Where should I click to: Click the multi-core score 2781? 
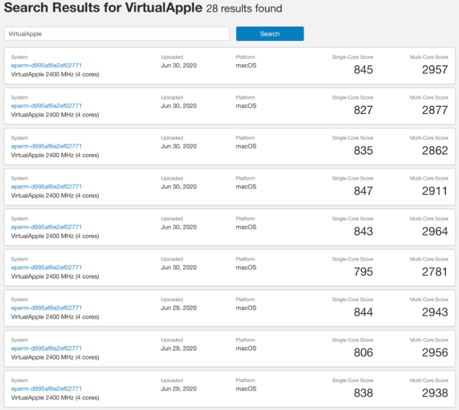[435, 271]
